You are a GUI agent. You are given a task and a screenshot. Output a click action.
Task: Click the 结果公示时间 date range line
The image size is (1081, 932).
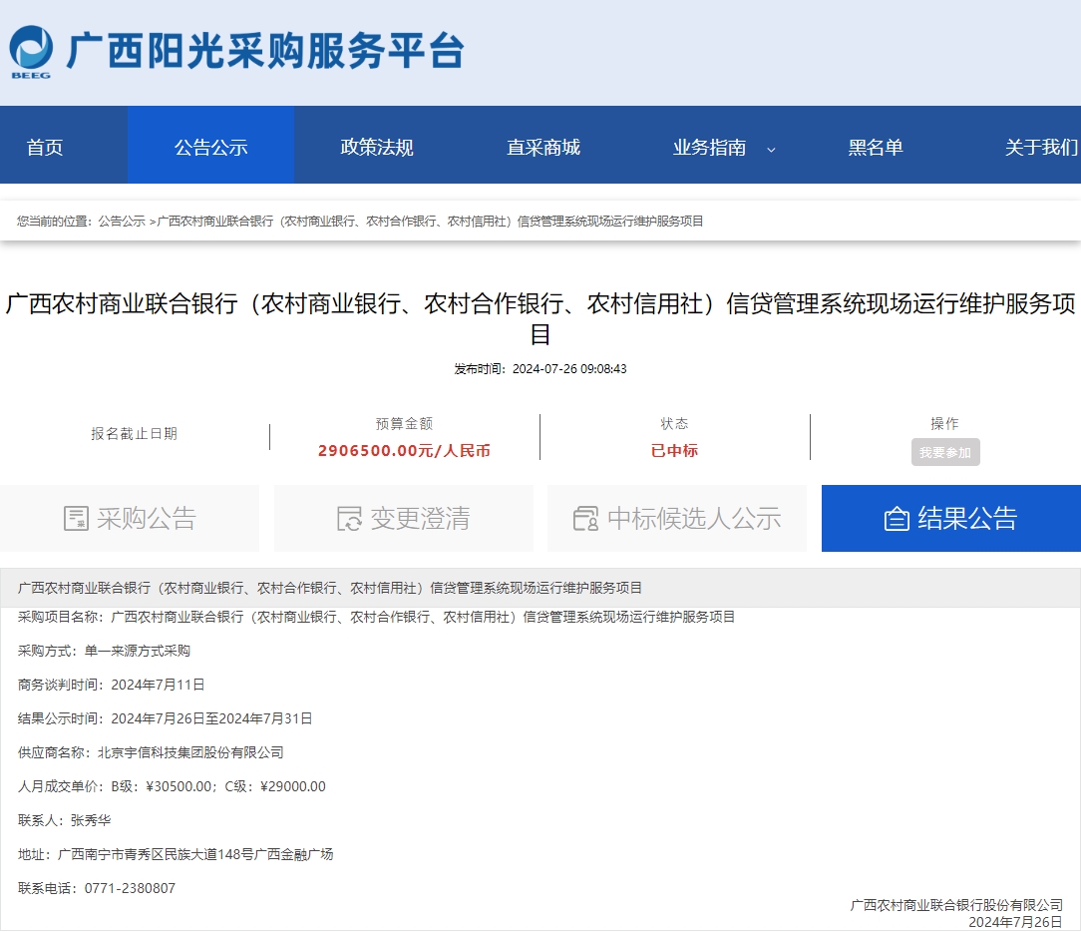[x=165, y=718]
